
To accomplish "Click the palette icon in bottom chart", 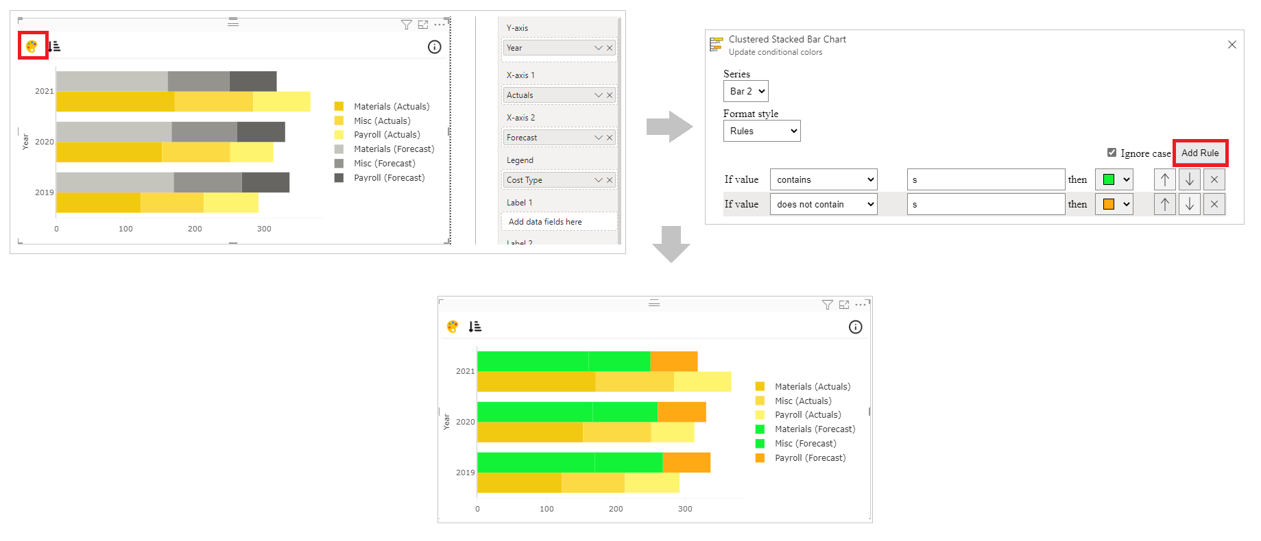I will click(x=453, y=327).
